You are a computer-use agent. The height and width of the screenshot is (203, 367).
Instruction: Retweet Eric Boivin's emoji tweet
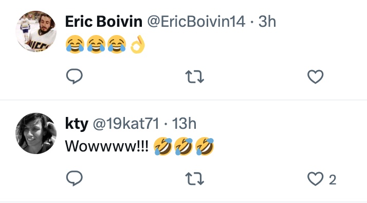coord(194,77)
